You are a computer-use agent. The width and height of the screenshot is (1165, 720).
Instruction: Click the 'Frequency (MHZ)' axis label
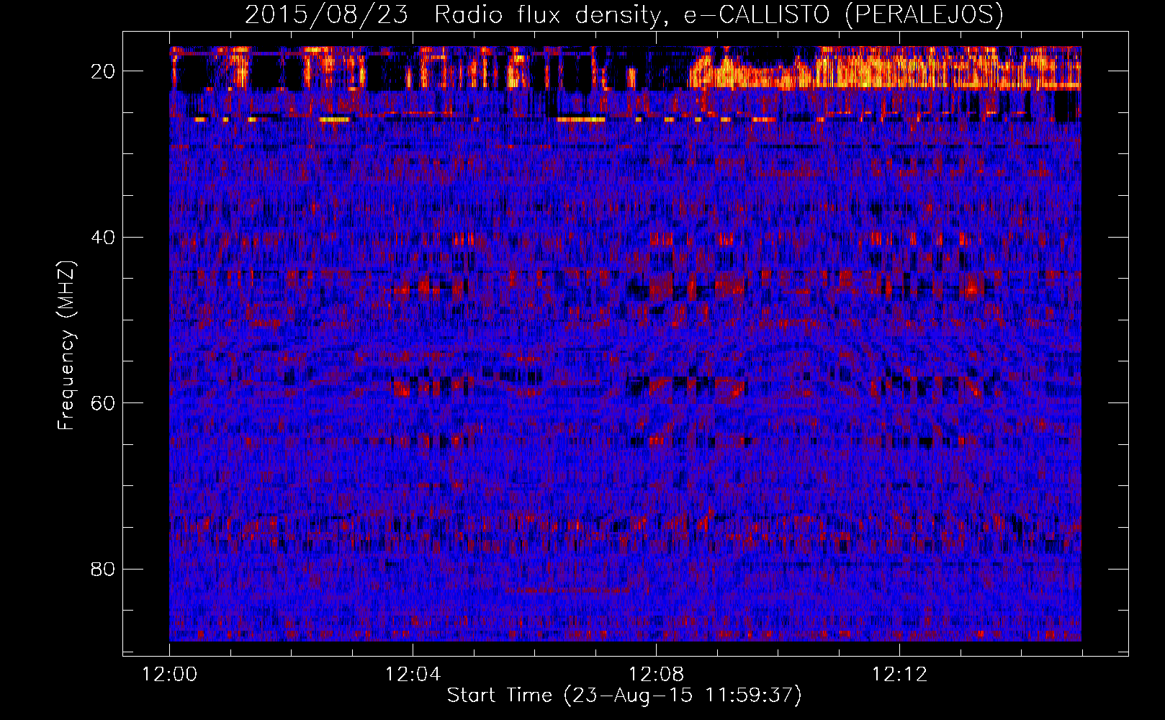coord(66,346)
